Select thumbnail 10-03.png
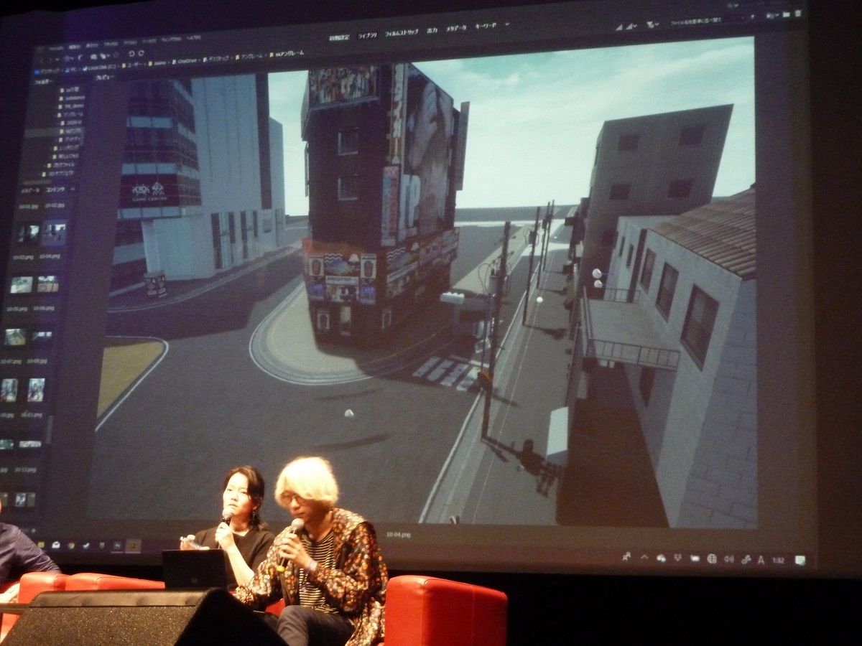 (28, 233)
